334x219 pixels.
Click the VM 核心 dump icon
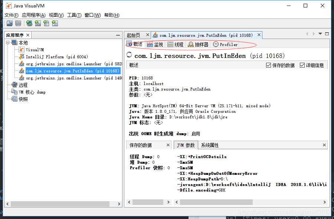click(x=14, y=92)
